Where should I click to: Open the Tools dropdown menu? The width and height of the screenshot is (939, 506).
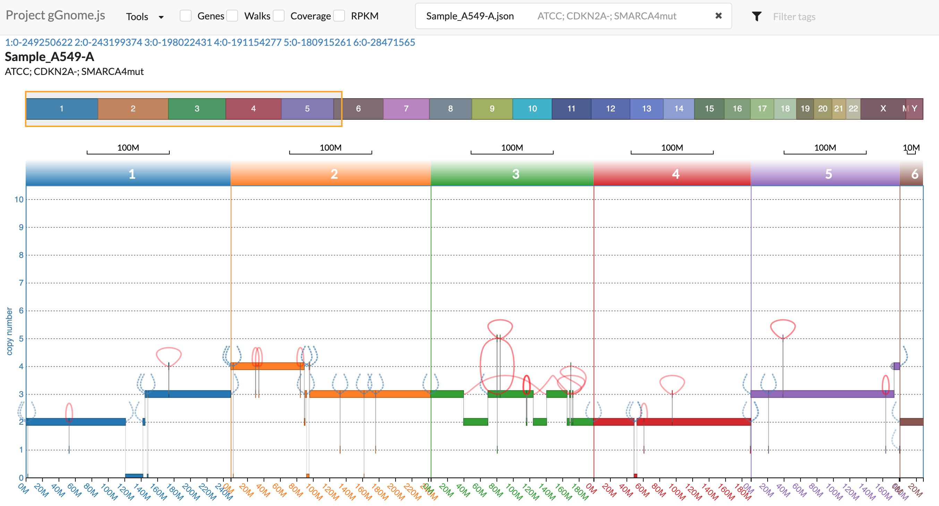(144, 16)
